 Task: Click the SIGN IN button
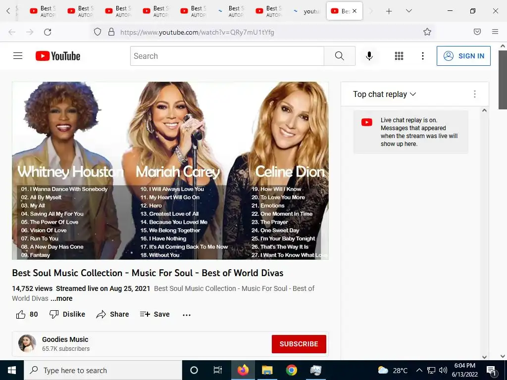[x=463, y=56]
